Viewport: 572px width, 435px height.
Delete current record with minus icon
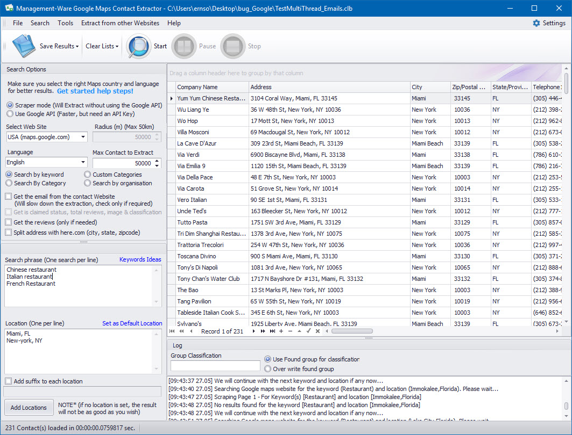coord(291,331)
